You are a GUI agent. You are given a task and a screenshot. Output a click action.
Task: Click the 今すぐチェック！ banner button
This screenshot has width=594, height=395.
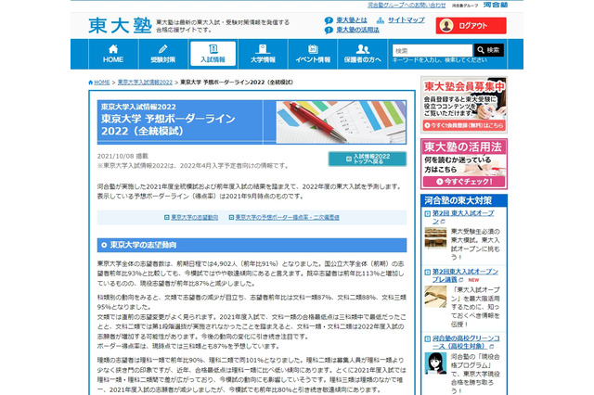point(464,182)
